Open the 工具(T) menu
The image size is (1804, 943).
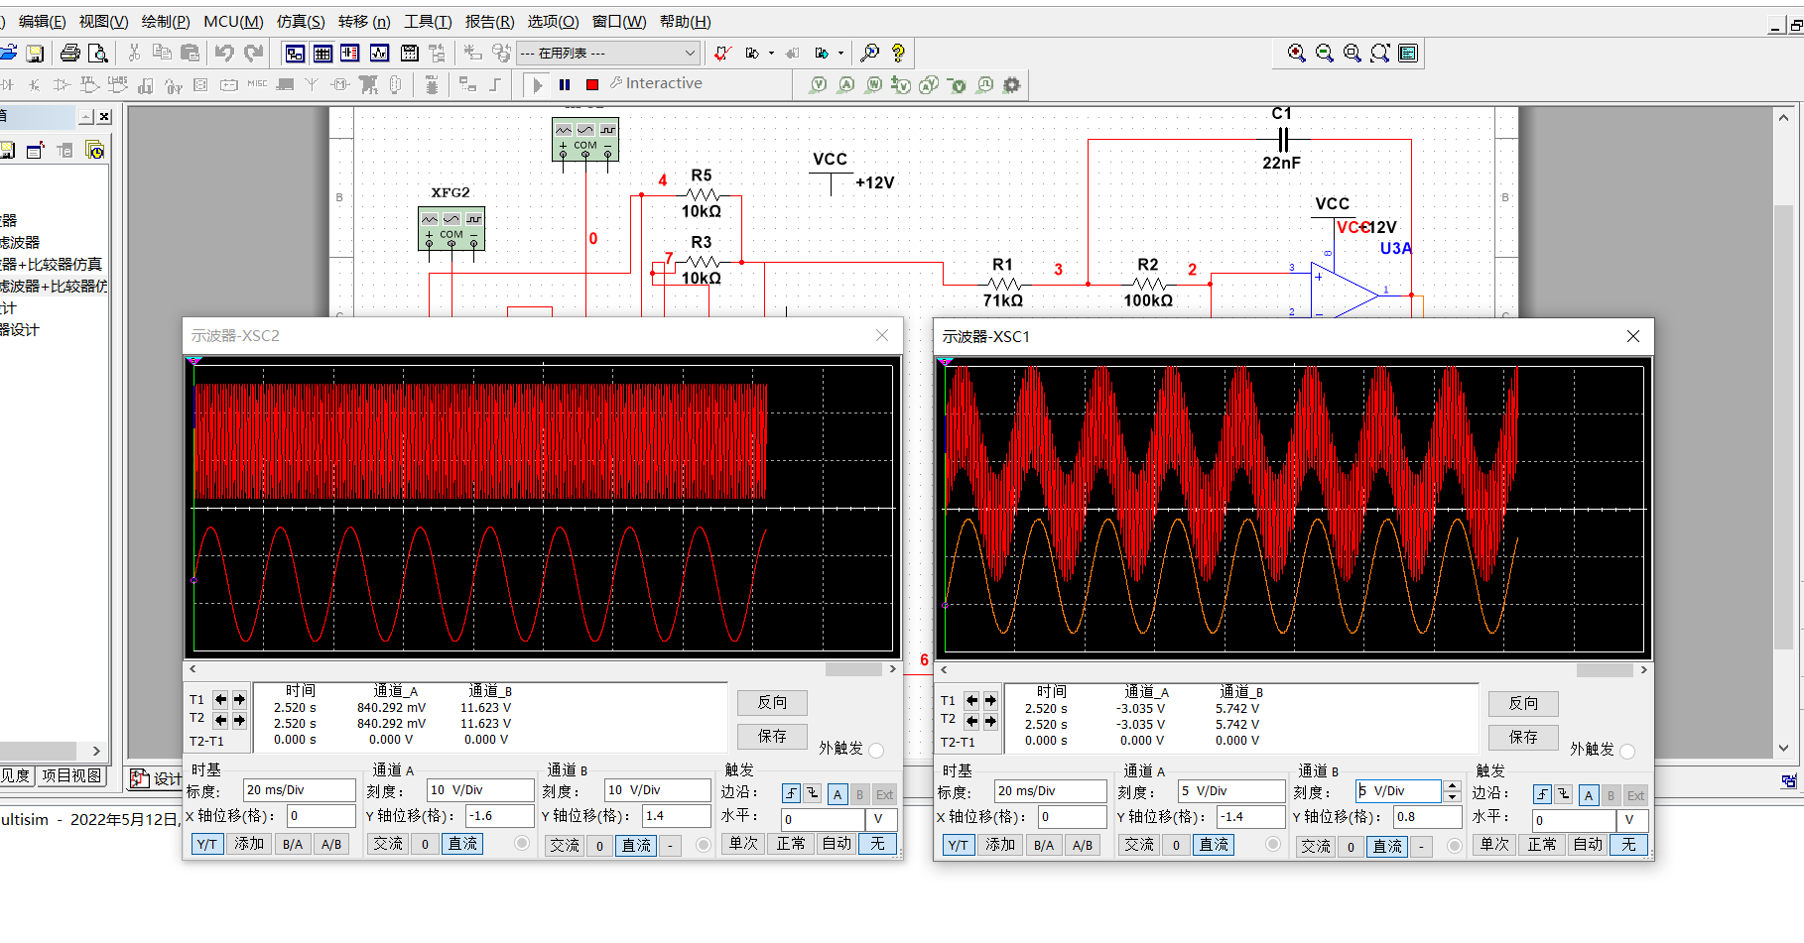tap(428, 22)
